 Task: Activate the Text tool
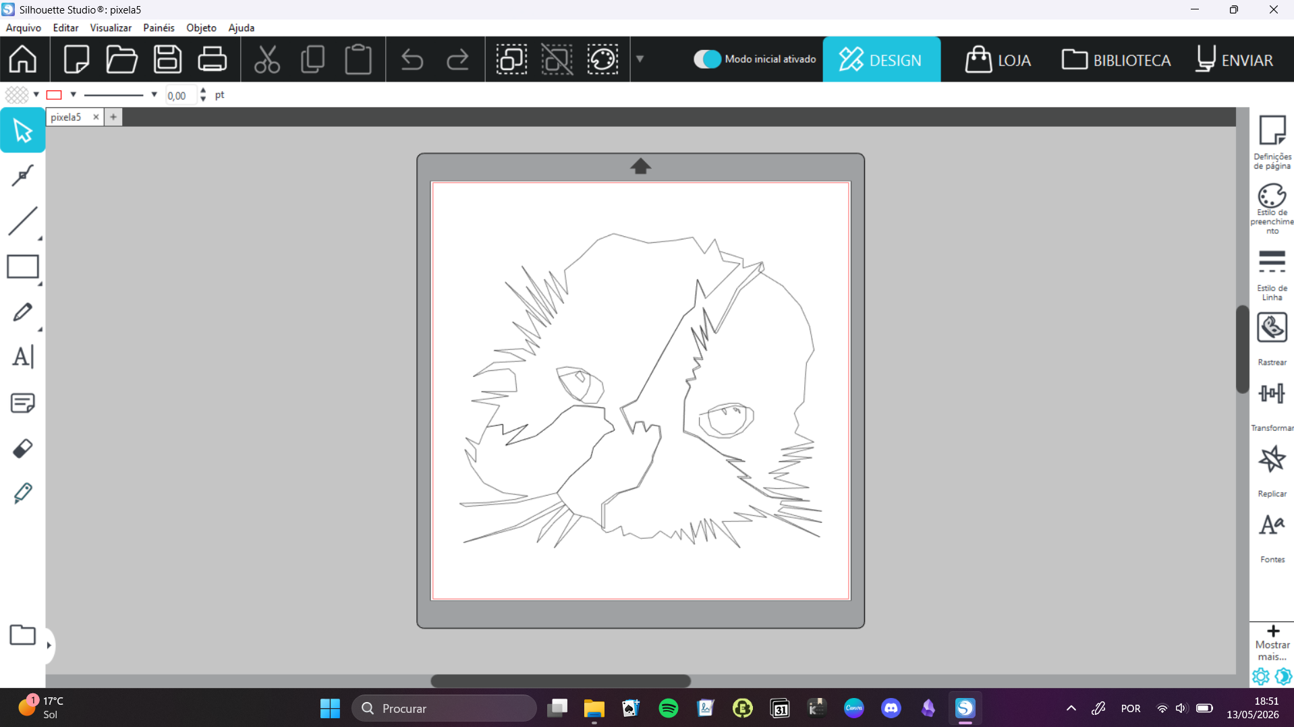pyautogui.click(x=23, y=357)
